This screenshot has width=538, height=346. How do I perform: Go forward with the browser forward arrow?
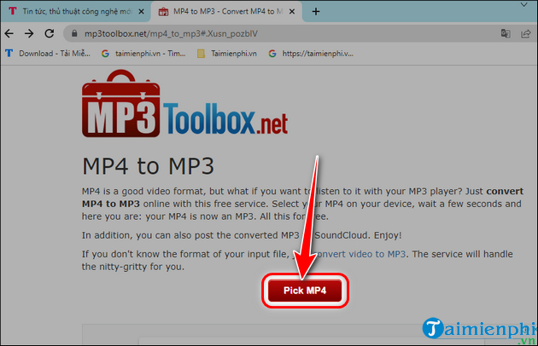coord(29,33)
